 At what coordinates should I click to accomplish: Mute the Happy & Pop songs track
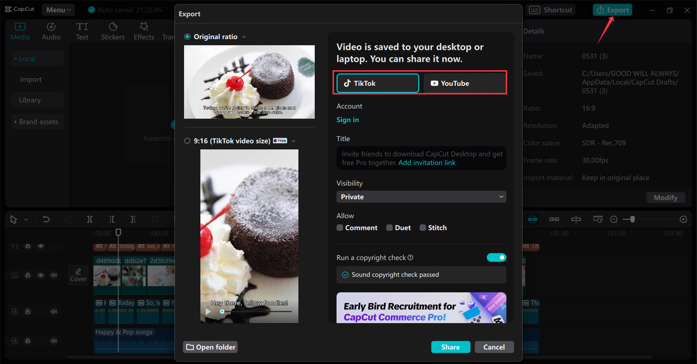click(x=54, y=341)
